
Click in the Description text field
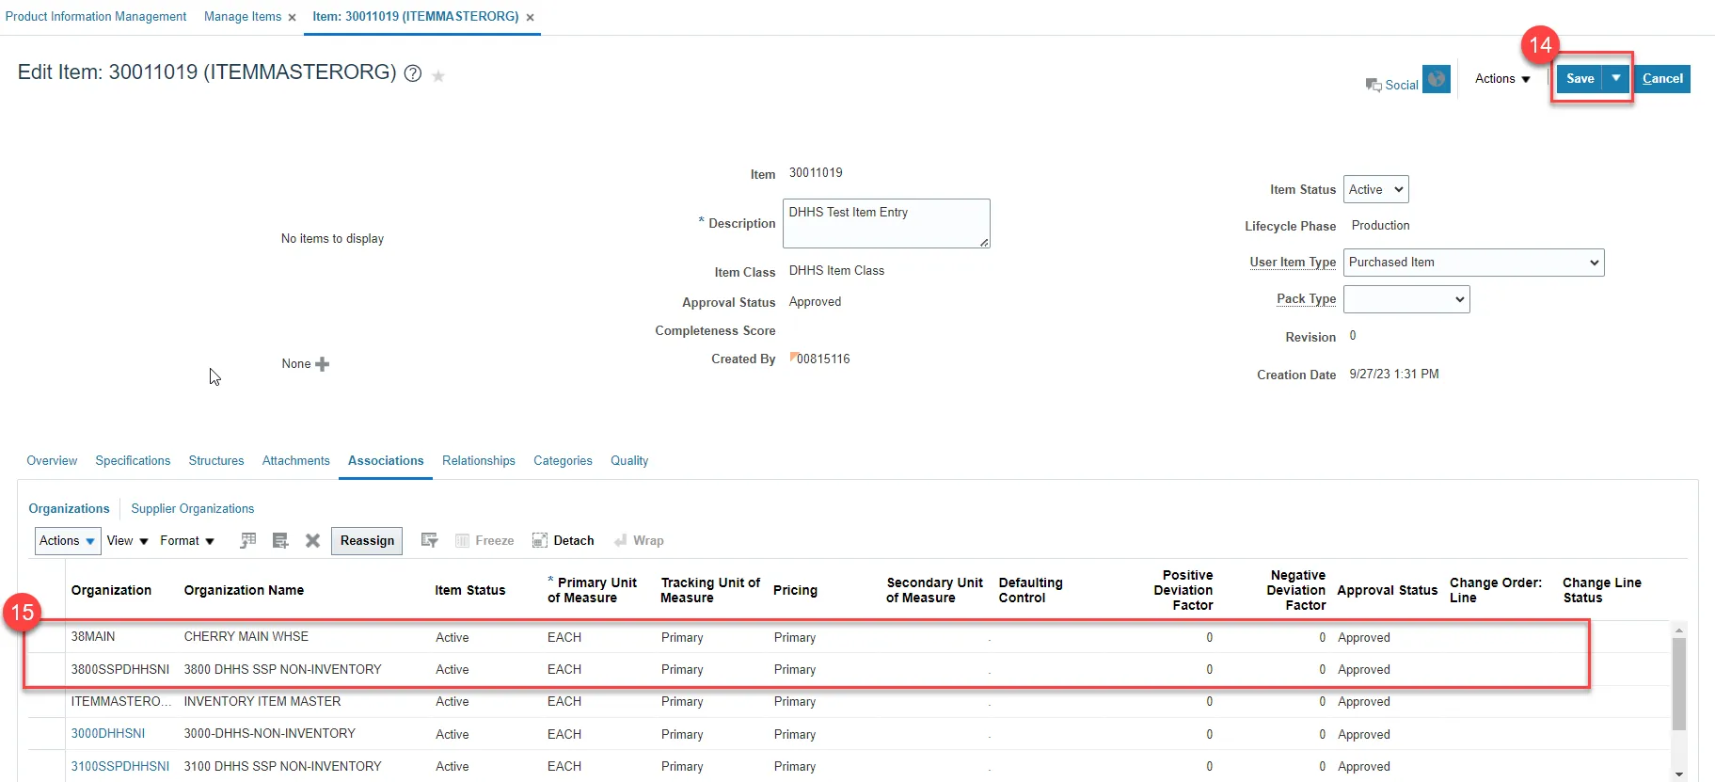coord(884,224)
